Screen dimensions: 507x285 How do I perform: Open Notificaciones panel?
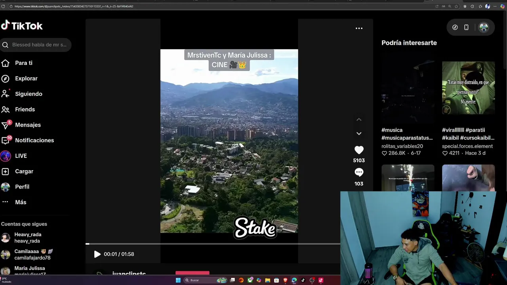tap(28, 140)
